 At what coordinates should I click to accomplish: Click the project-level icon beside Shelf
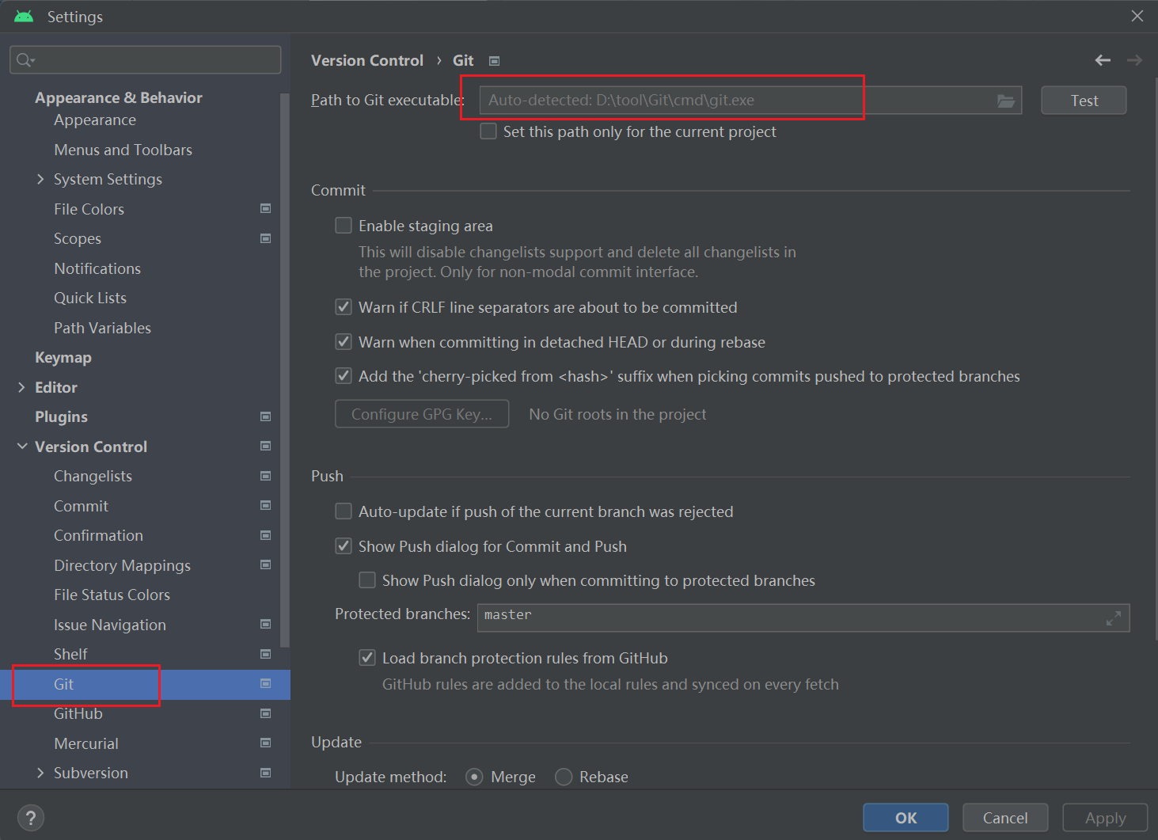[266, 654]
